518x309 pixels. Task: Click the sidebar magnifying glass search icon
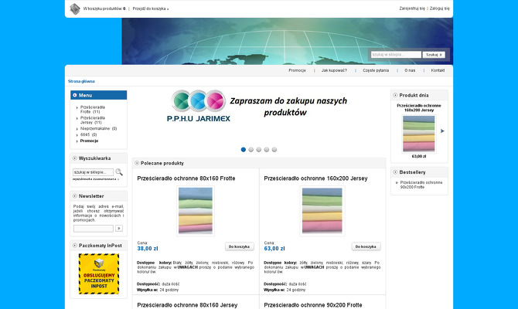coord(119,172)
